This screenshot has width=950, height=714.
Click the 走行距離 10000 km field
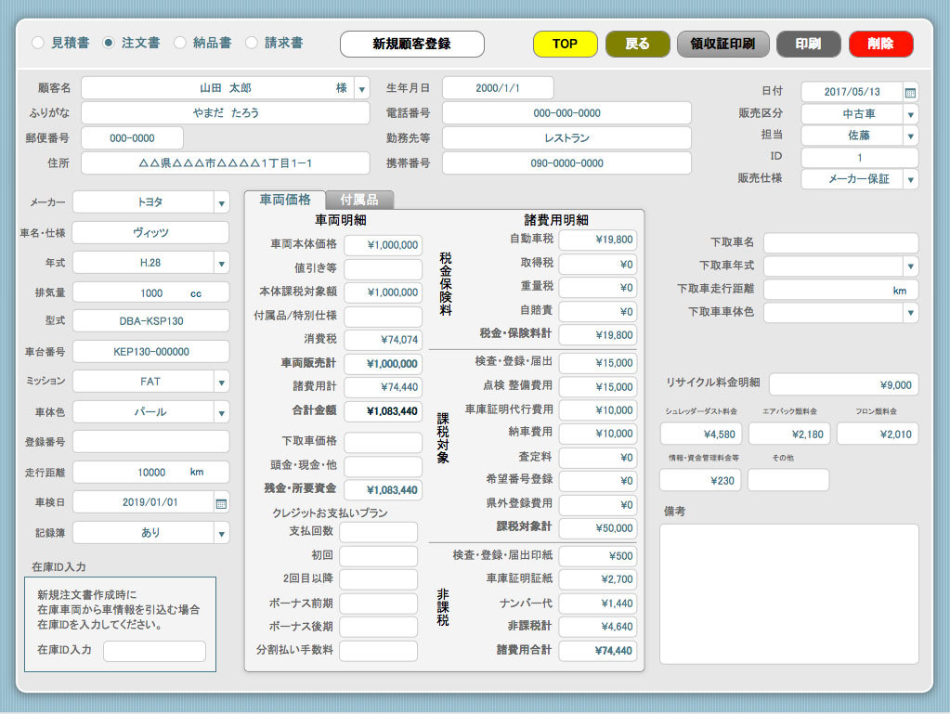[150, 473]
